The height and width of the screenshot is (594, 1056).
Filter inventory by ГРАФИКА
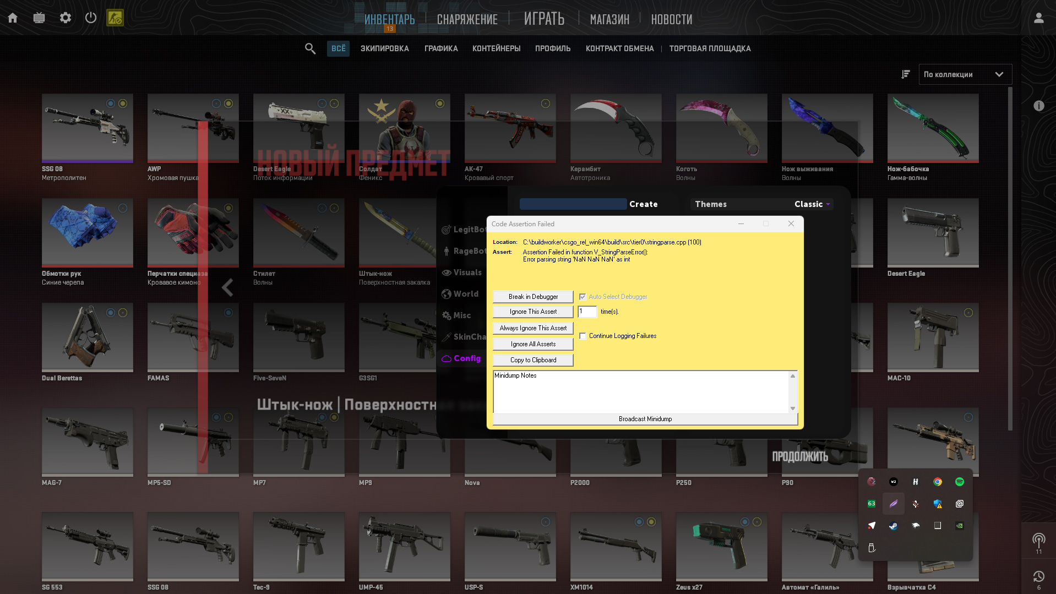point(441,48)
